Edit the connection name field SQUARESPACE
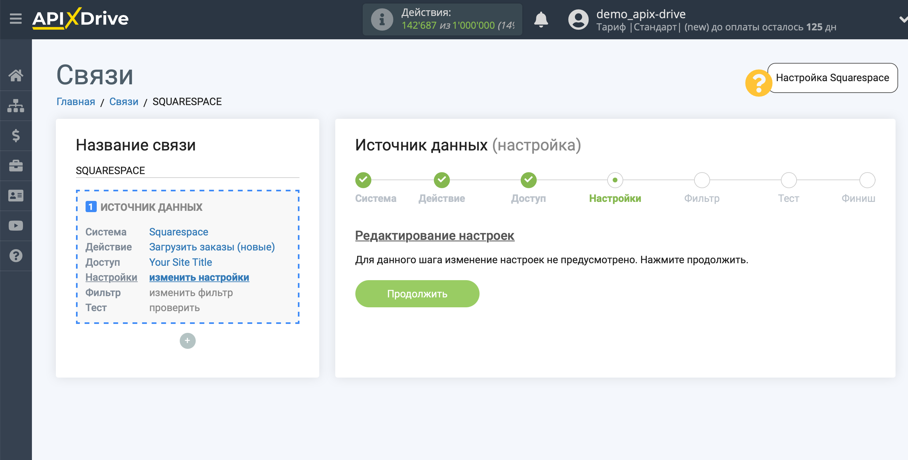The width and height of the screenshot is (908, 460). pyautogui.click(x=187, y=171)
